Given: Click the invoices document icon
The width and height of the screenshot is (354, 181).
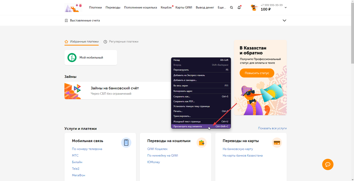Looking at the screenshot, I should [66, 21].
